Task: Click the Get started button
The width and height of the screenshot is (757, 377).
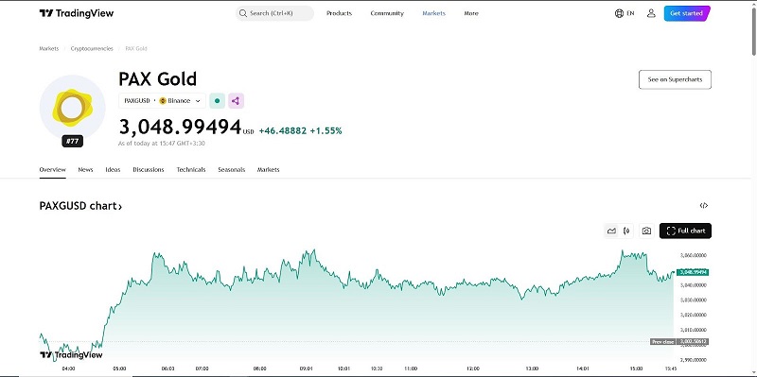Action: (687, 13)
